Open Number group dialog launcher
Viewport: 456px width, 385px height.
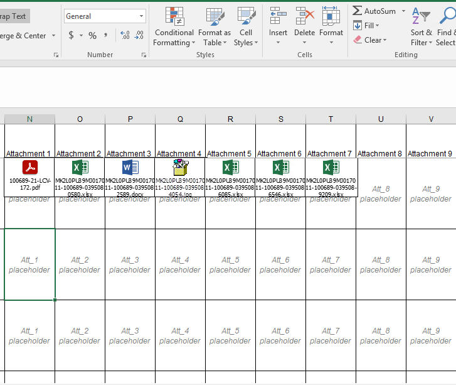[144, 55]
